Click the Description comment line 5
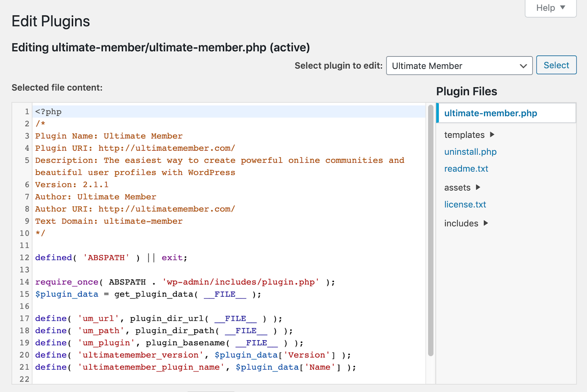587x392 pixels. [x=220, y=166]
